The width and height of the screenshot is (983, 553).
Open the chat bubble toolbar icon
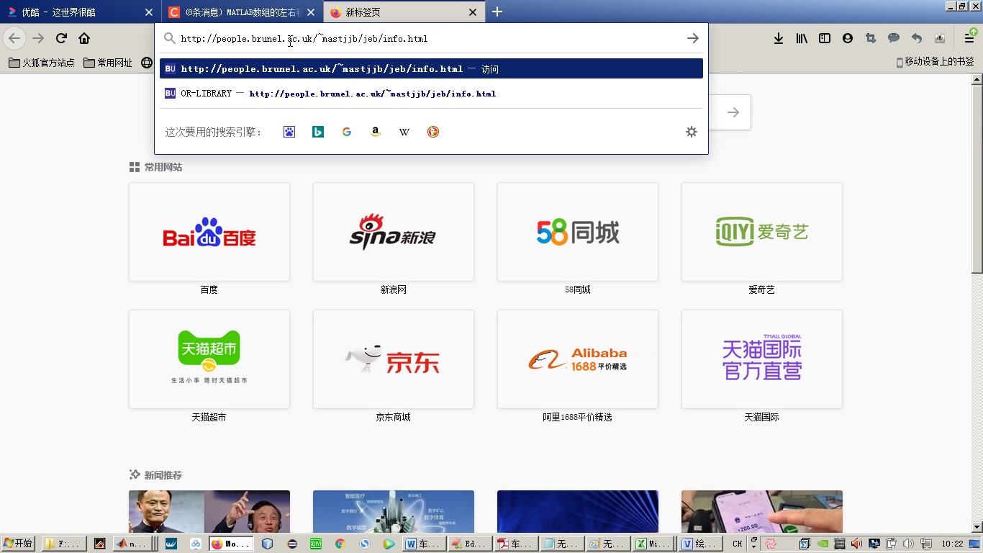tap(894, 38)
